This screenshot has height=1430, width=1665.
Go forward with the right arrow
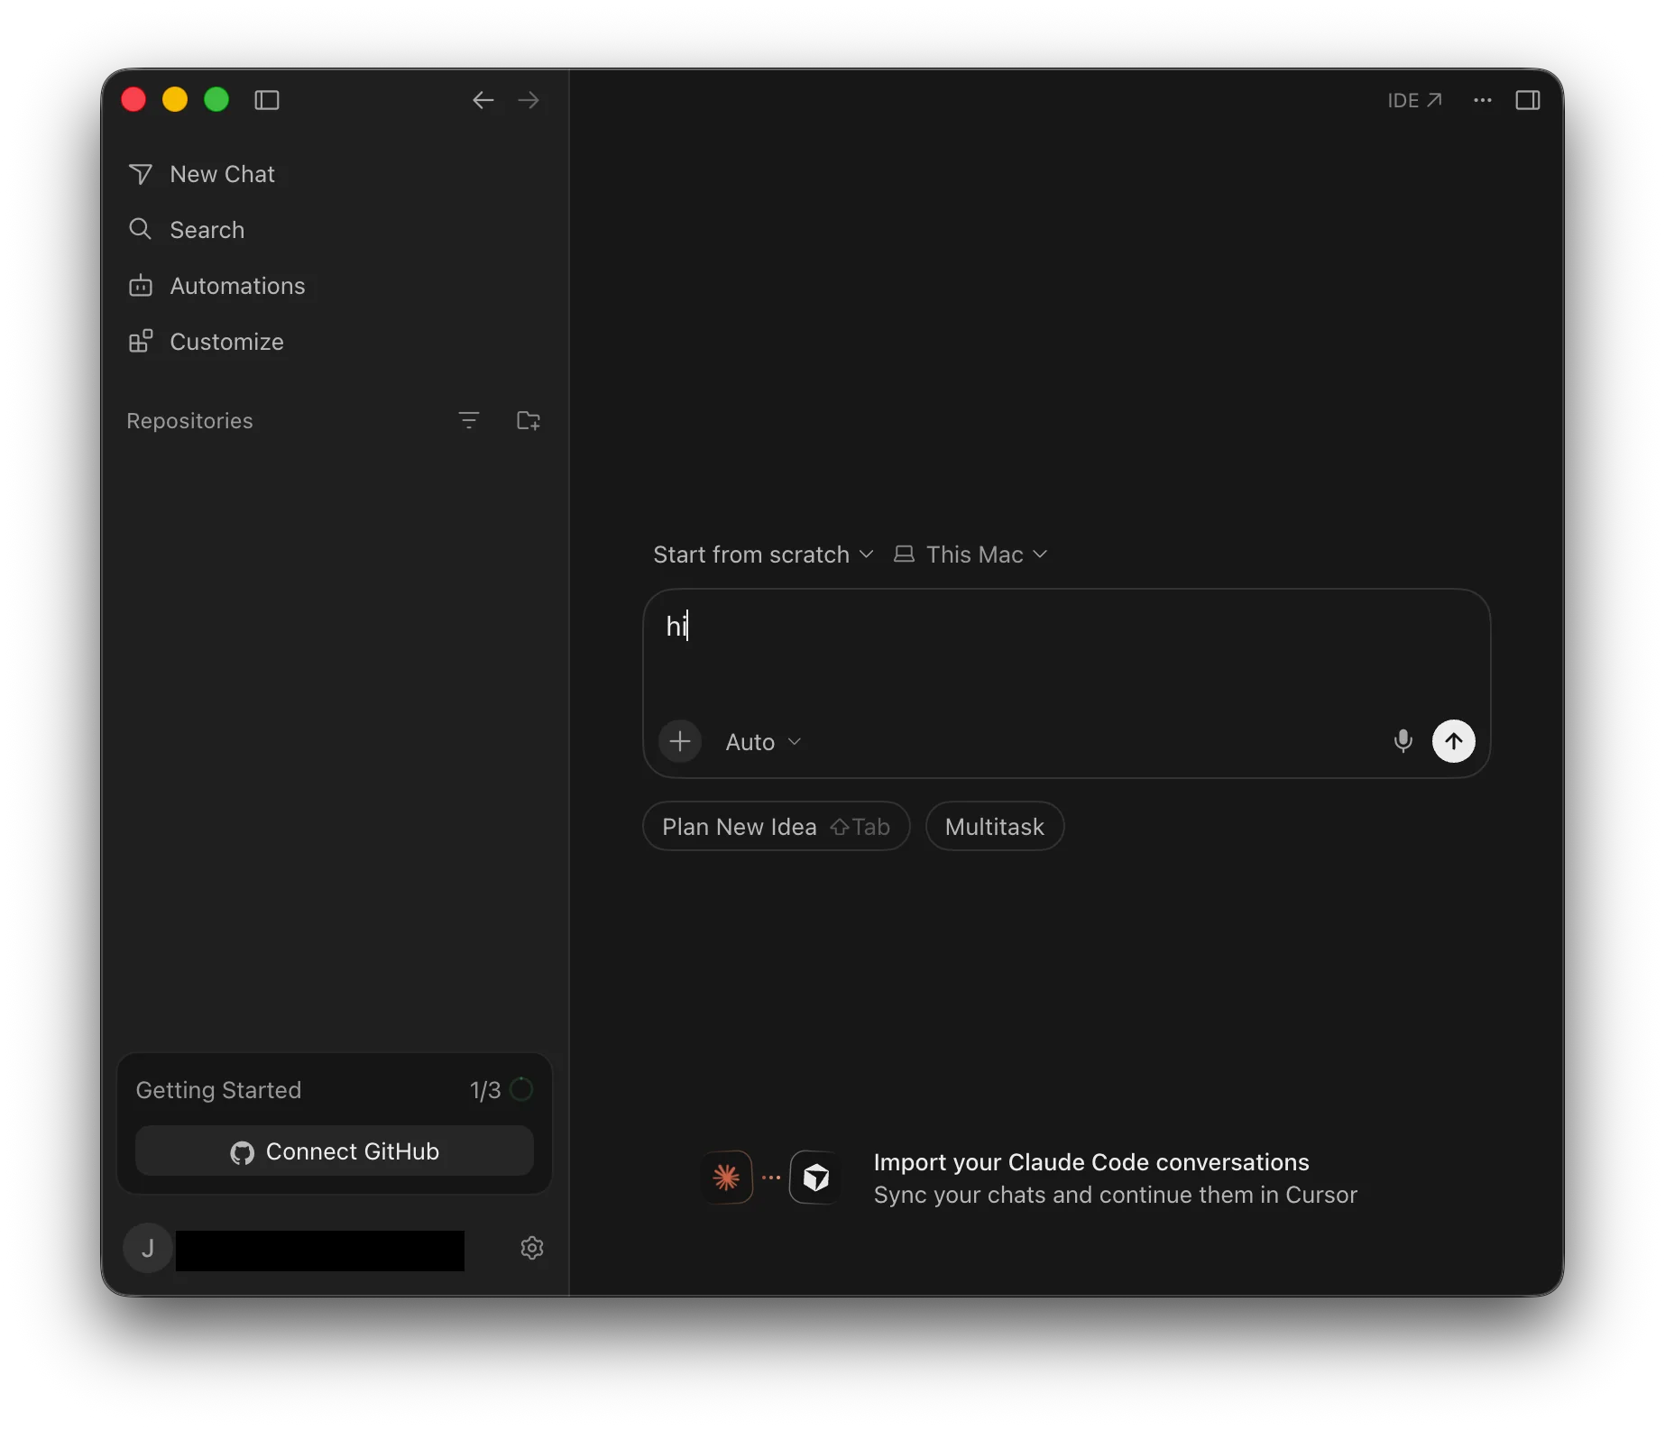529,100
